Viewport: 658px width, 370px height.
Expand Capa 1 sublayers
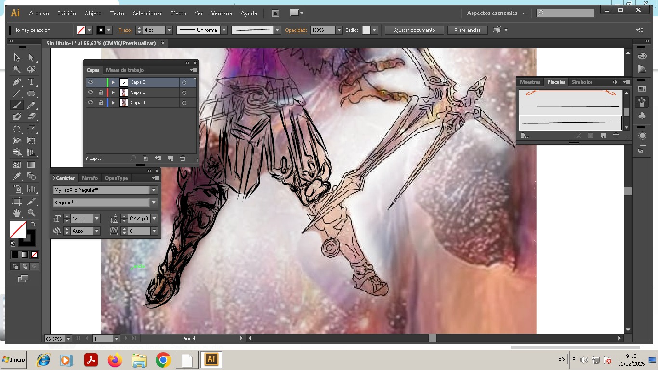coord(113,103)
